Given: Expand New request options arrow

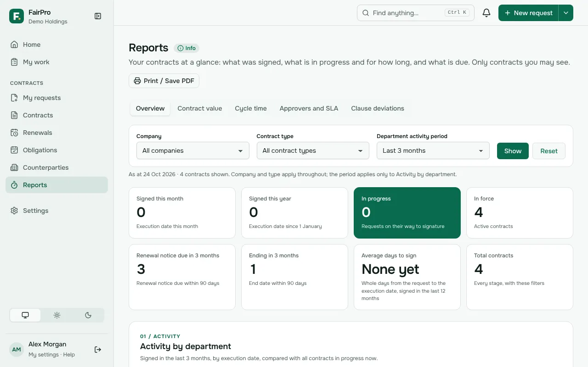Looking at the screenshot, I should (x=566, y=13).
